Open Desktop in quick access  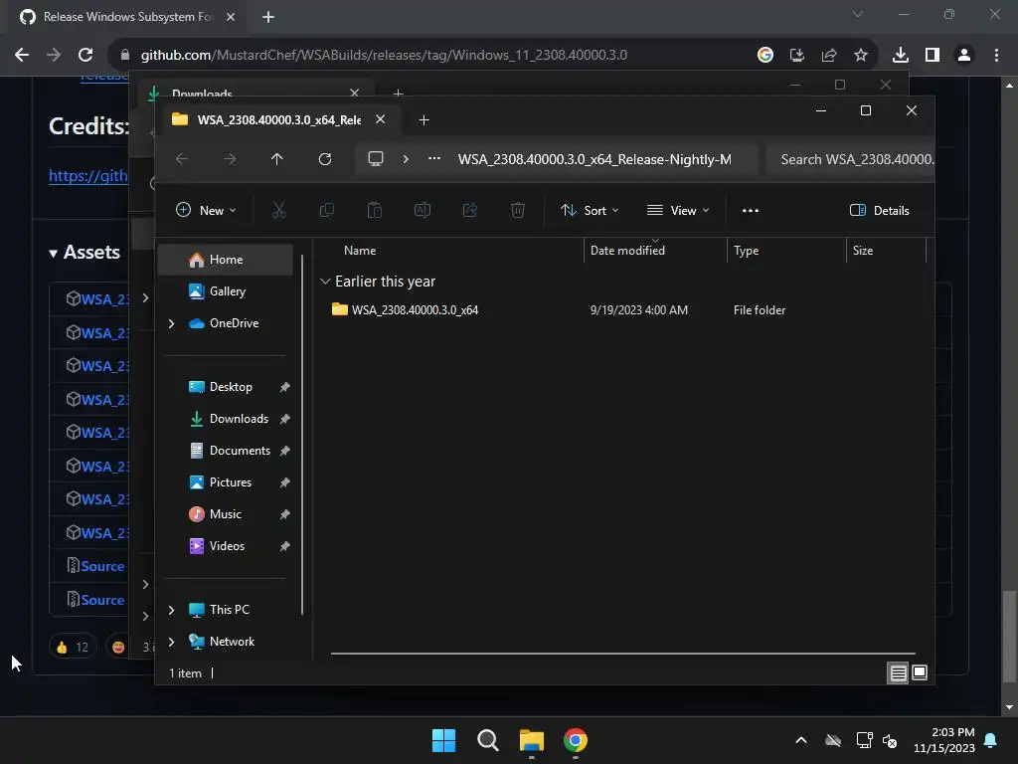point(230,387)
